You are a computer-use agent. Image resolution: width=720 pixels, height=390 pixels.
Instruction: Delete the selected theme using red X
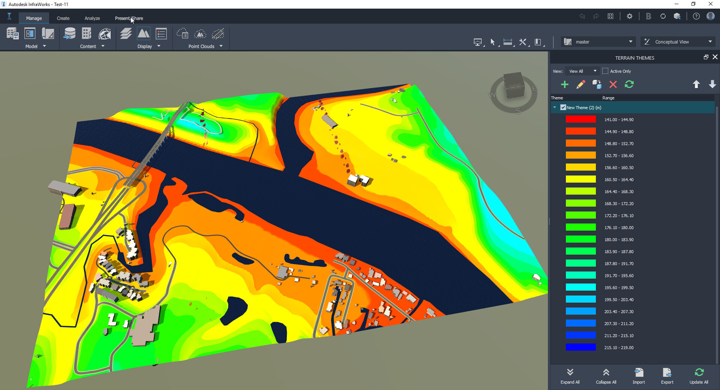point(613,84)
